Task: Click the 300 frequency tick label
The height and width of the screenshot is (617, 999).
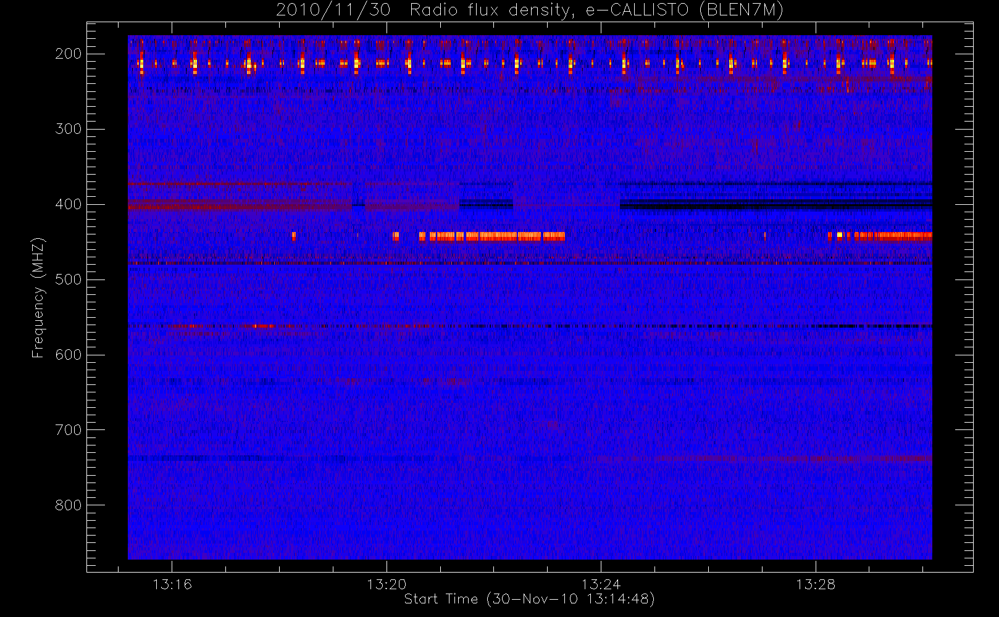Action: click(68, 129)
